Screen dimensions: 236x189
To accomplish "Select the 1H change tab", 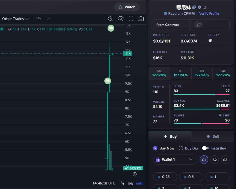I will point(181,73).
